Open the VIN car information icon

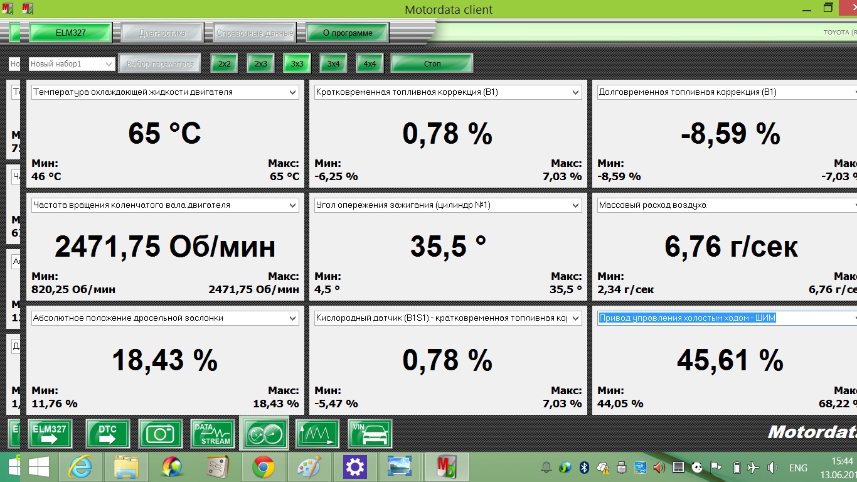(370, 434)
